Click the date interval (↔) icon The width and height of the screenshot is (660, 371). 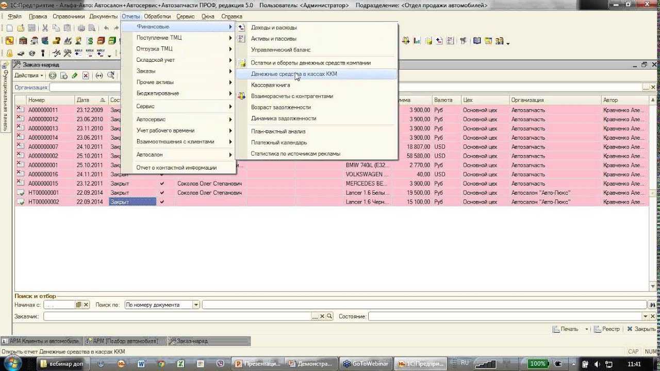pos(99,76)
